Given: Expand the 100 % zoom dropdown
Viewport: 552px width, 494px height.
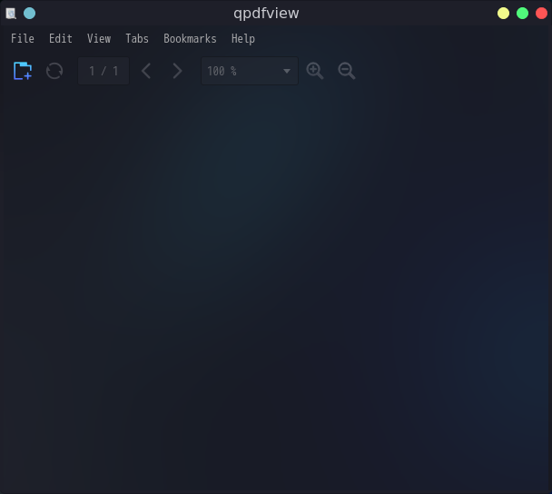Looking at the screenshot, I should (250, 71).
